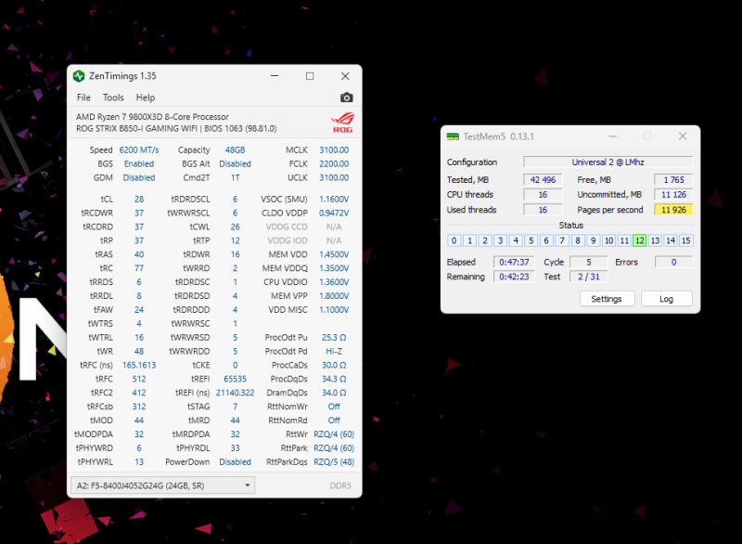This screenshot has height=544, width=742.
Task: Click the PowerDown value Disabled
Action: (236, 461)
